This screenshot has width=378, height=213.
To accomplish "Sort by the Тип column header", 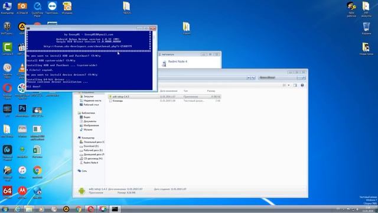I will (185, 91).
